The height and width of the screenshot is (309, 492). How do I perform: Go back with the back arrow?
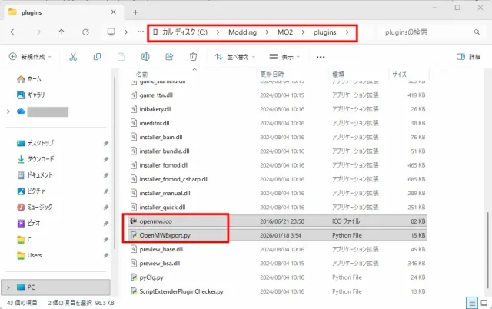coord(14,32)
